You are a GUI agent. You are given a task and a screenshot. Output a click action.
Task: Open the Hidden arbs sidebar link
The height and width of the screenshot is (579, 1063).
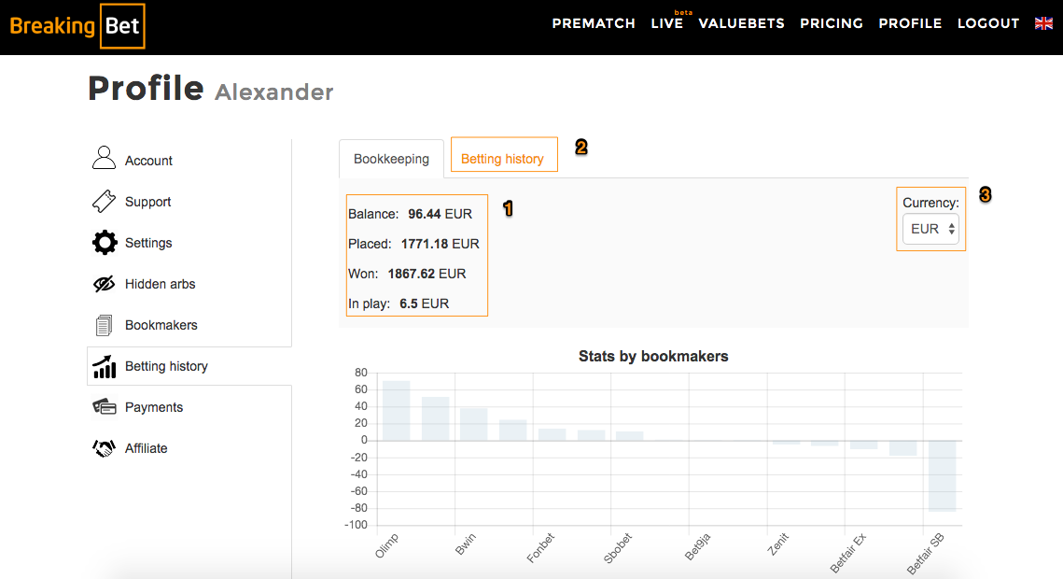tap(160, 284)
